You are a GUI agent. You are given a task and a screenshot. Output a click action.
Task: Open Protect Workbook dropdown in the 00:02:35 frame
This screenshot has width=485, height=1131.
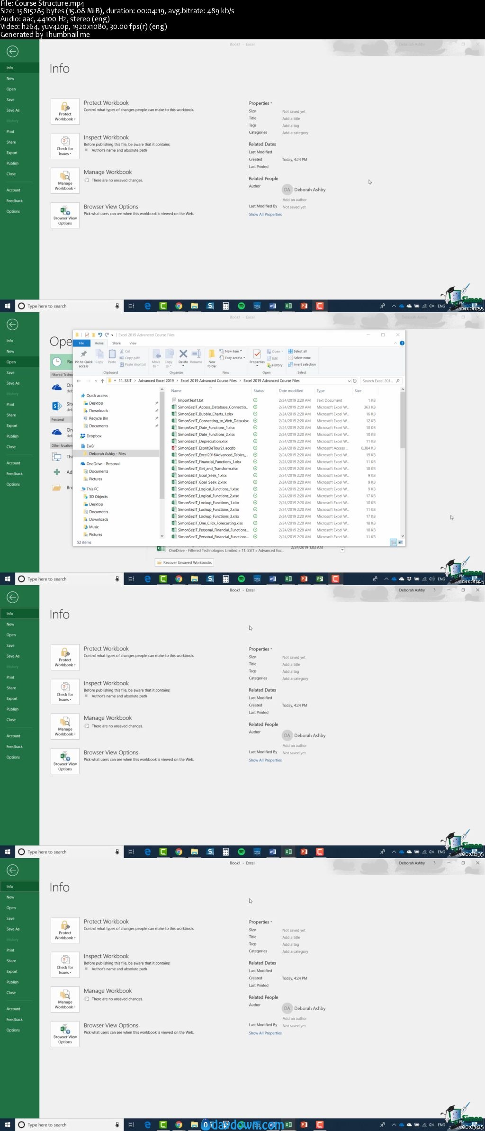tap(65, 657)
